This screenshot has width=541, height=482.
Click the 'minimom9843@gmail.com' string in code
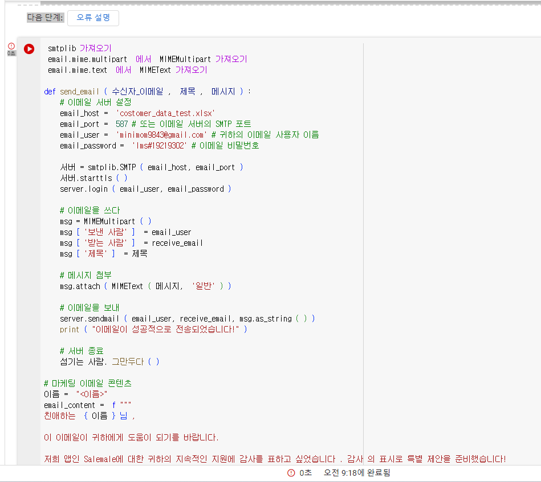click(161, 135)
